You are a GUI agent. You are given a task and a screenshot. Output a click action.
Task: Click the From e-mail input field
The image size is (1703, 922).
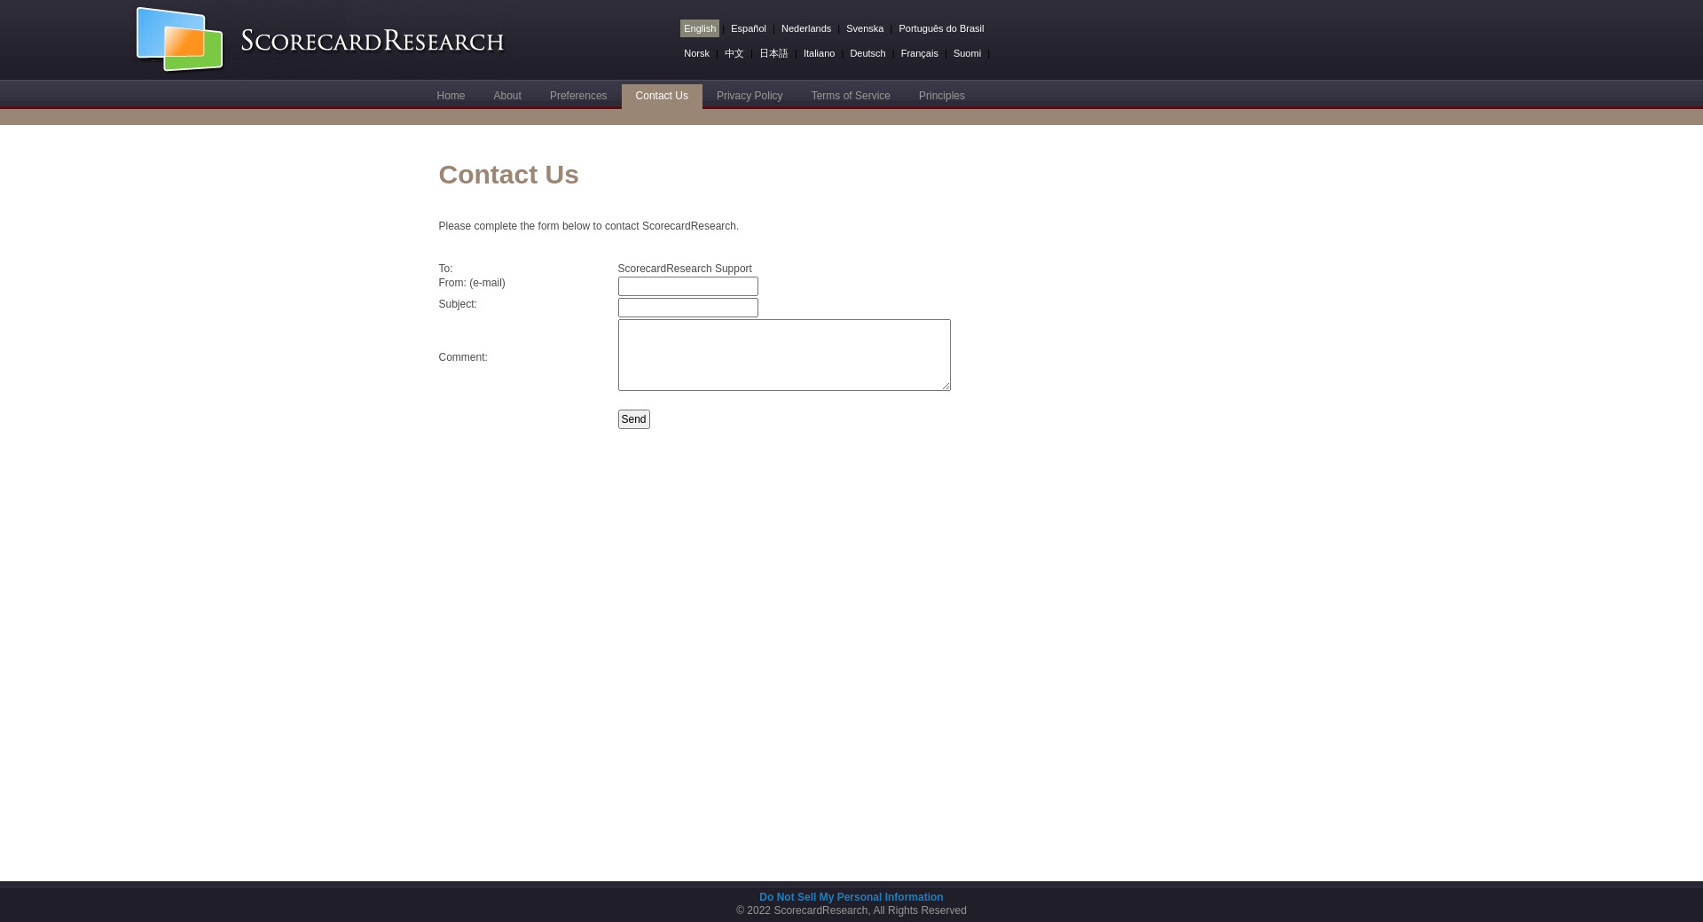point(687,286)
